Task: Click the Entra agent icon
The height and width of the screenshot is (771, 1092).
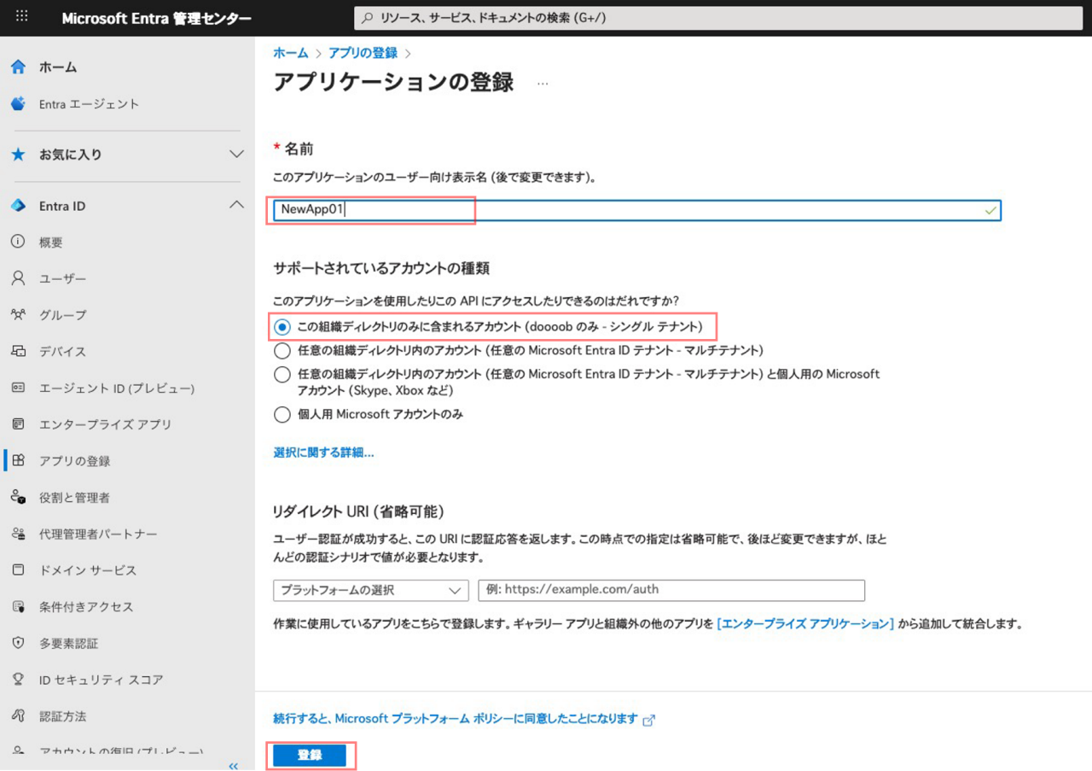Action: click(18, 104)
